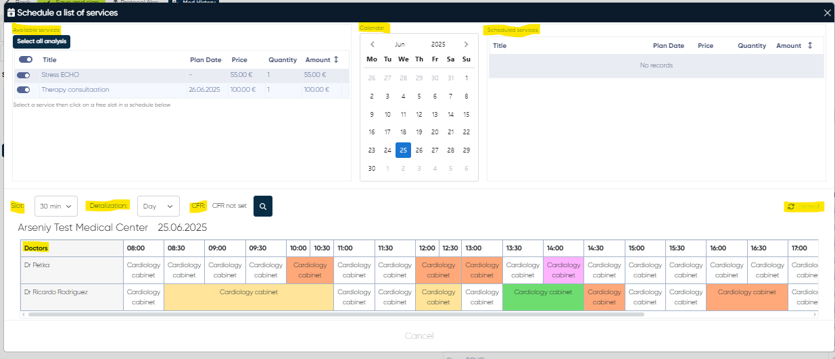Toggle the header switch for all services
Viewport: 835px width, 359px height.
click(26, 60)
